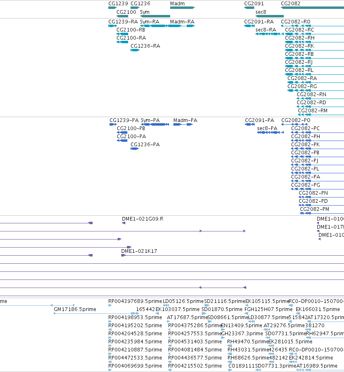Image resolution: width=344 pixels, height=372 pixels.
Task: Select protein "CG2091-PA"
Action: point(260,120)
